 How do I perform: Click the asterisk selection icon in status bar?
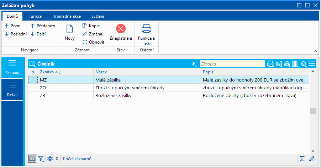50,159
